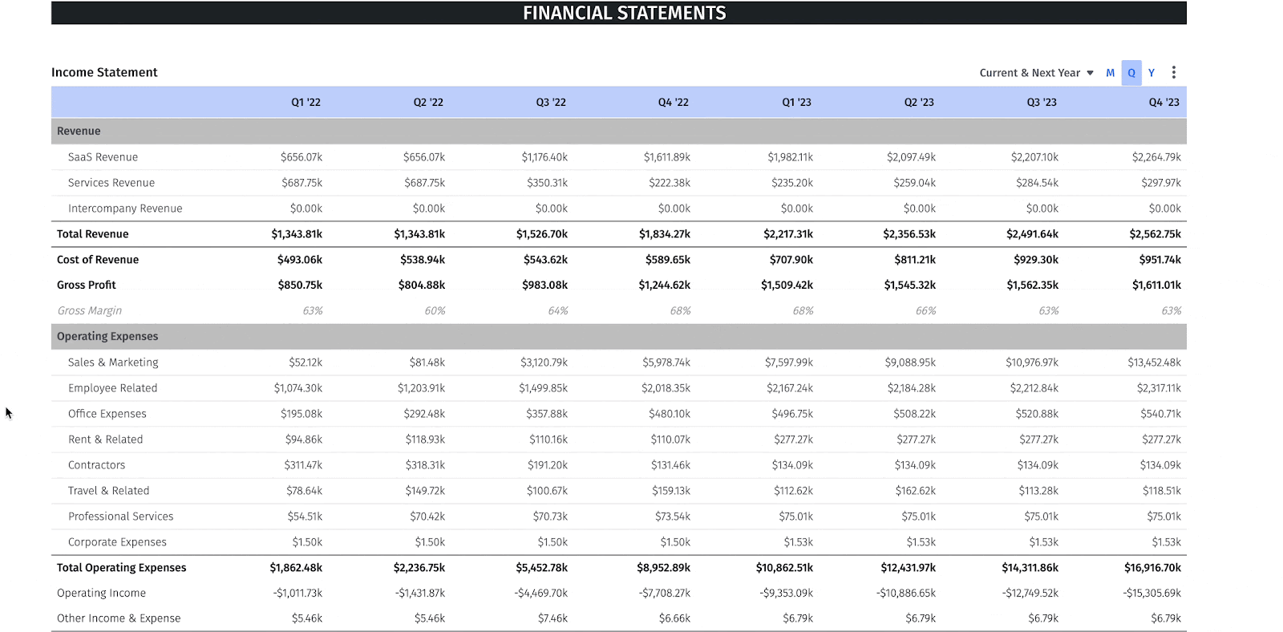
Task: Click Total Operating Expenses value $16,916.70k
Action: click(1153, 568)
